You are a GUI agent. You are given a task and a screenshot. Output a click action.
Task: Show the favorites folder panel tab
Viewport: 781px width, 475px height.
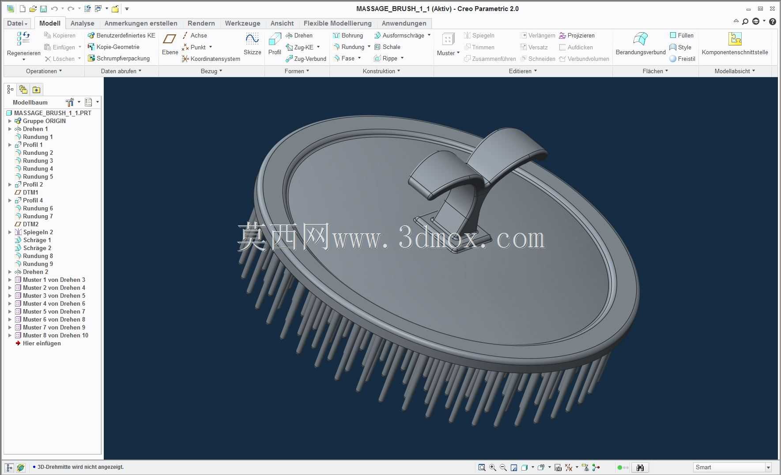(x=36, y=90)
